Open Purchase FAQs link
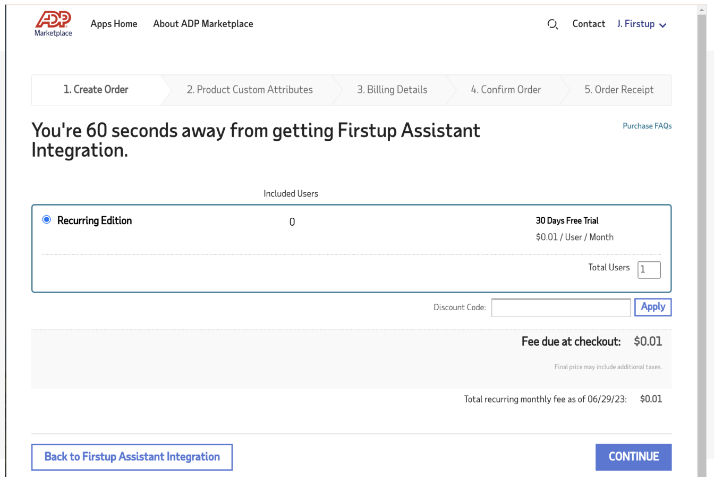Viewport: 714px width, 477px height. 647,126
